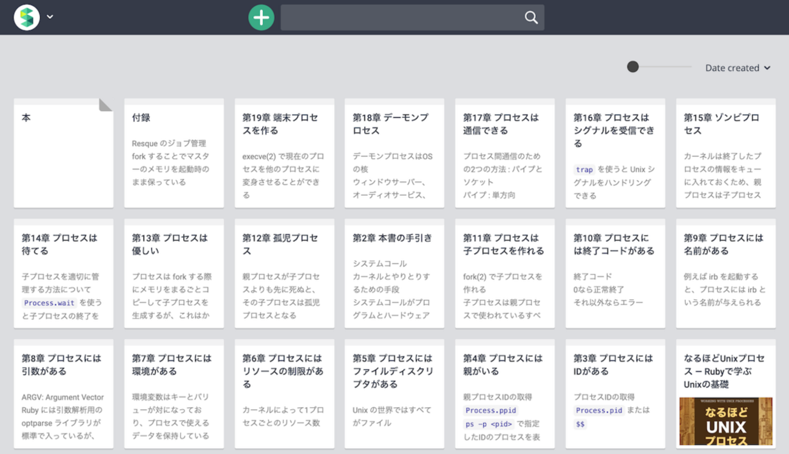
Task: Expand the project menu chevron beside logo
Action: click(x=50, y=17)
